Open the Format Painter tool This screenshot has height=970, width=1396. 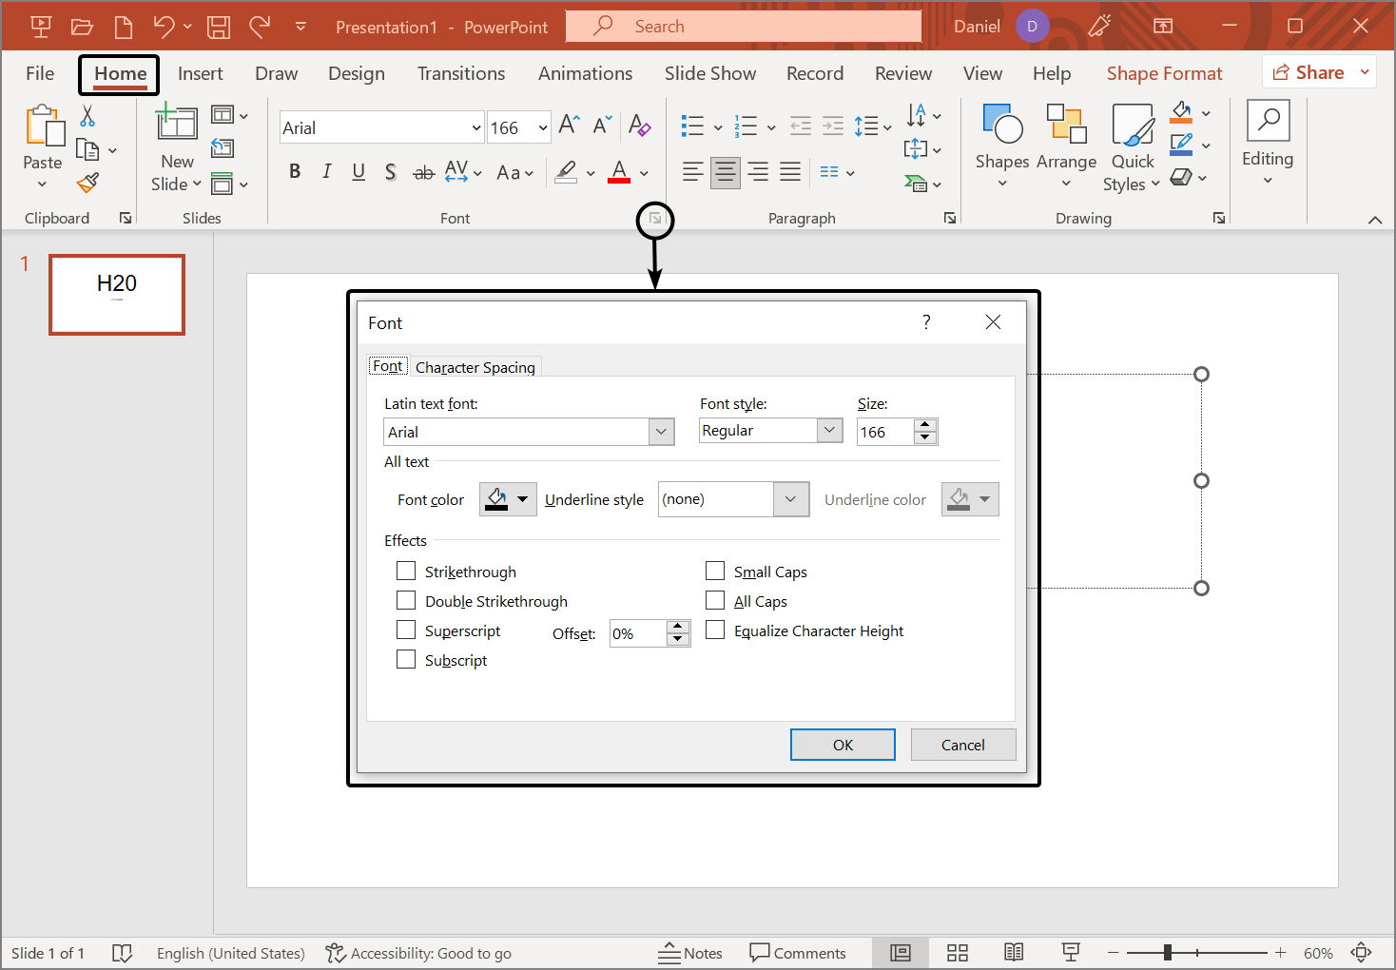pyautogui.click(x=87, y=183)
